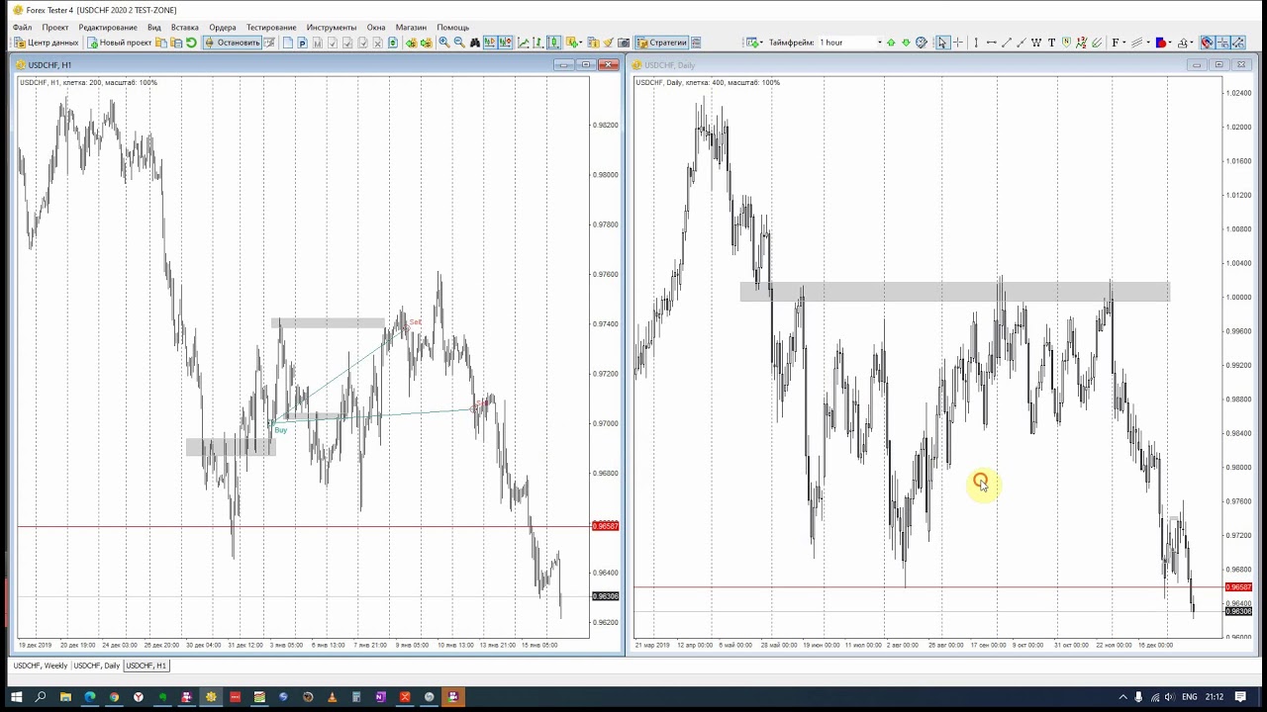This screenshot has width=1267, height=712.
Task: Click the line chart mode icon
Action: coord(524,43)
